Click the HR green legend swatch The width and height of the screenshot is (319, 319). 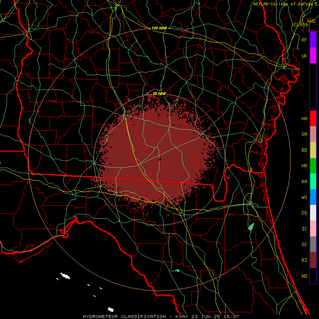pos(313,166)
